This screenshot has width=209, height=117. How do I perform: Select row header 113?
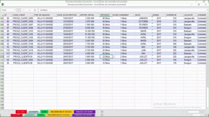2,57
